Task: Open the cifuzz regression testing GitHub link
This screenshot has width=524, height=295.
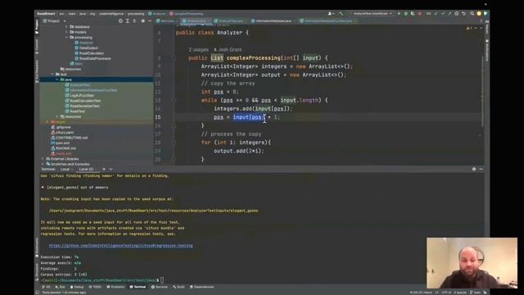Action: (120, 246)
